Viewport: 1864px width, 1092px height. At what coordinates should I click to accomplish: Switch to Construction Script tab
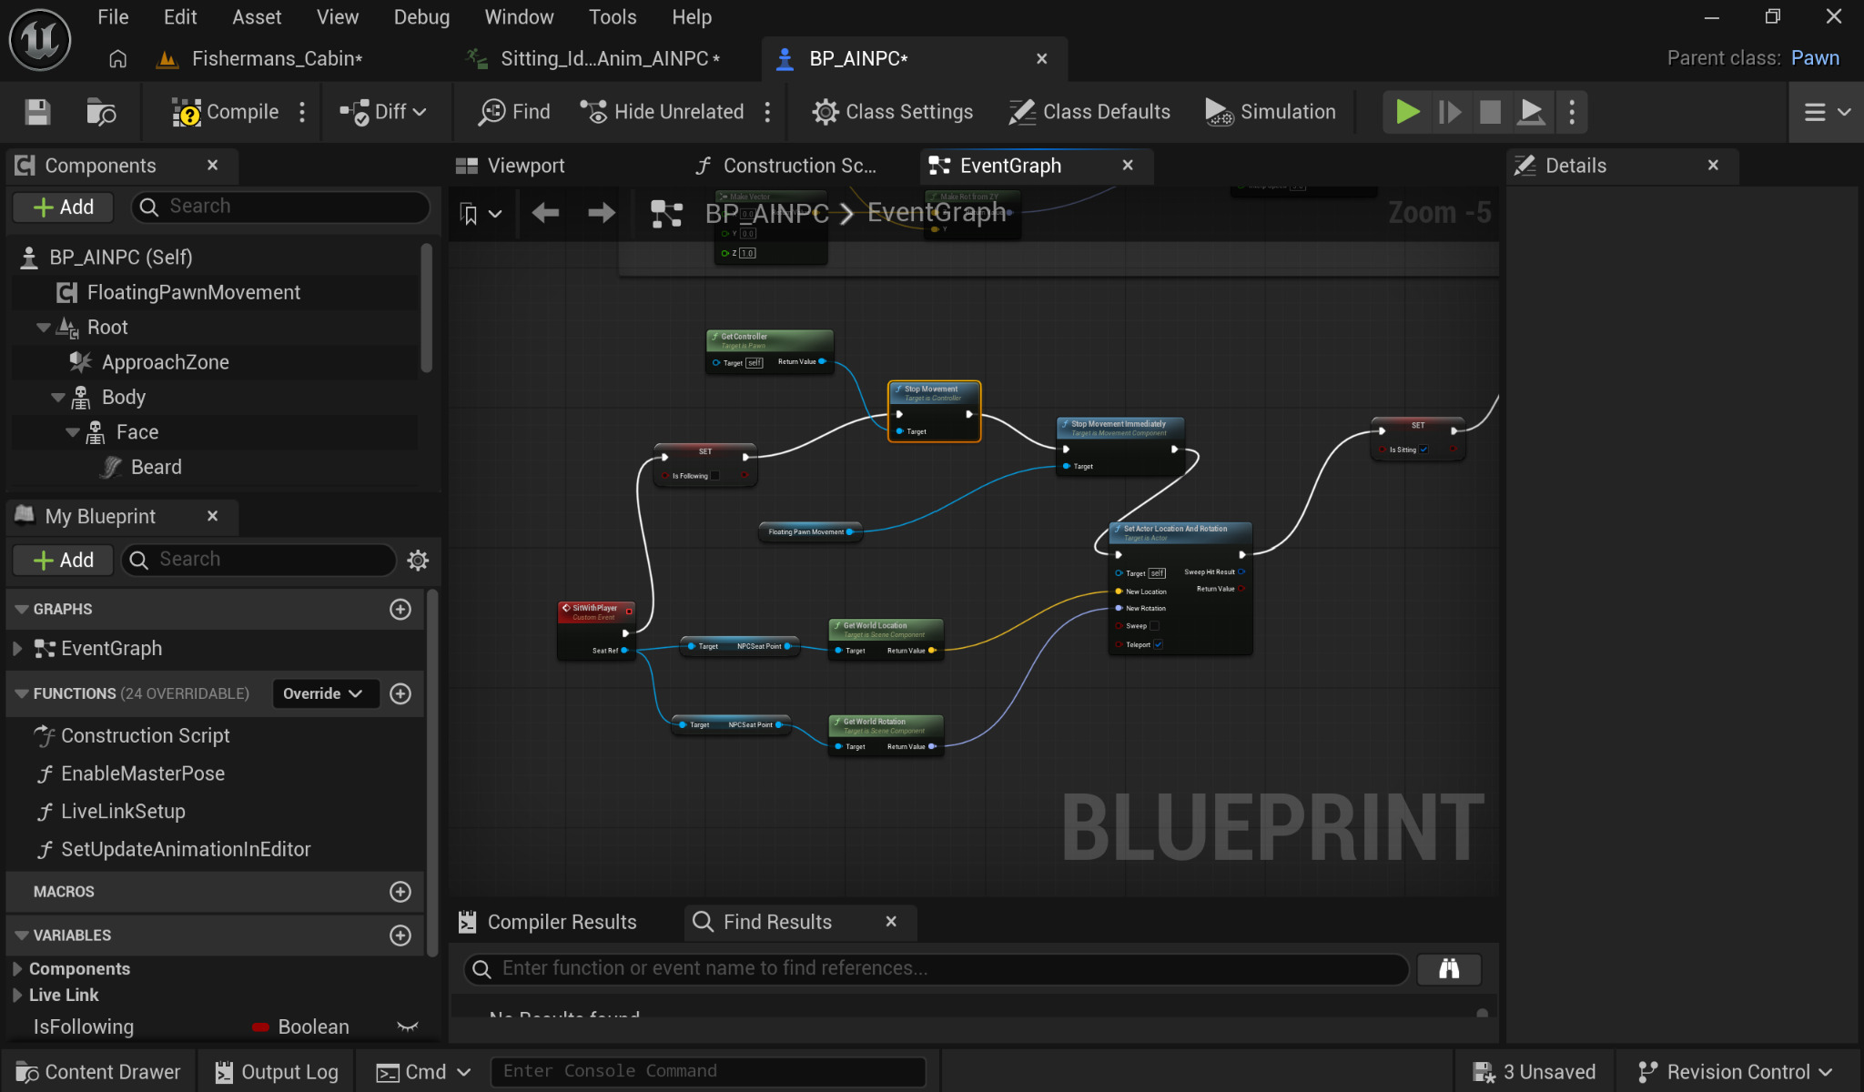786,166
